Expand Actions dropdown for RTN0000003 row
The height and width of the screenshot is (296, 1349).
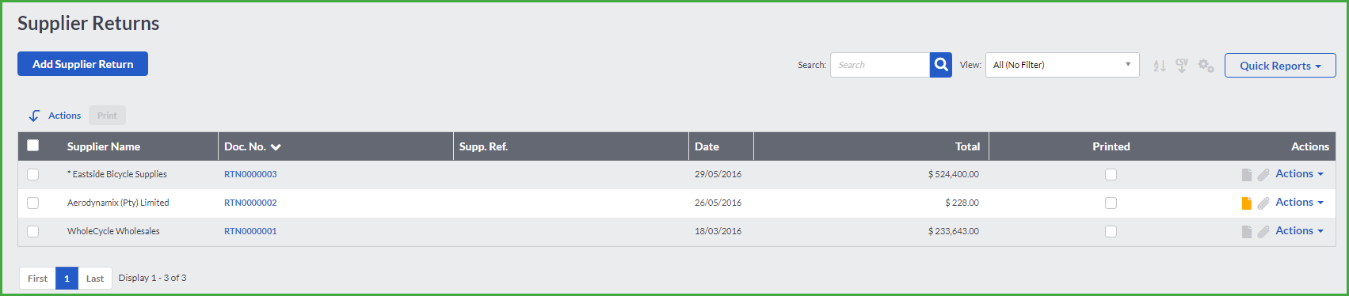click(x=1299, y=174)
